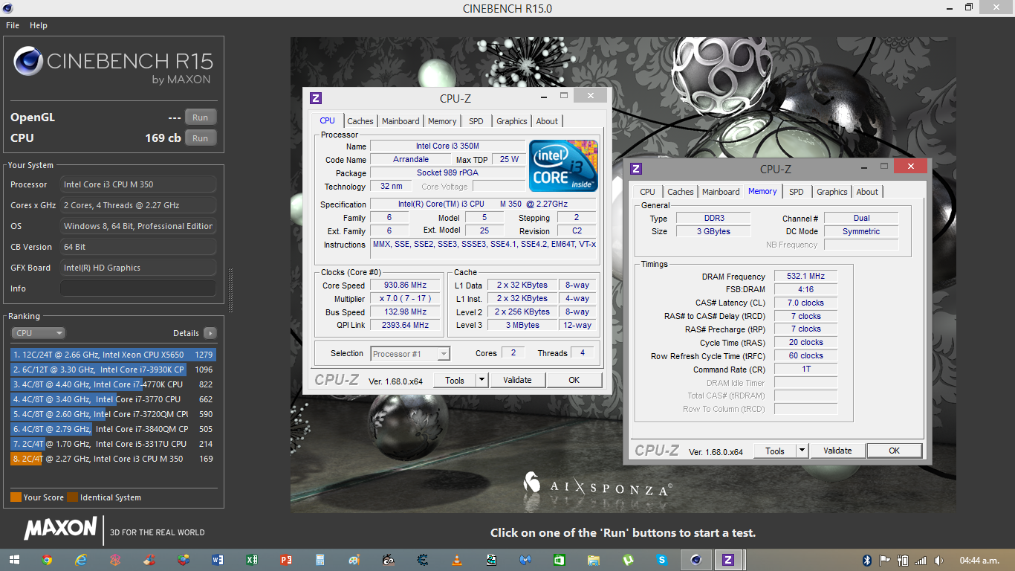Select the Core i7-3930K ranking row
Image resolution: width=1015 pixels, height=571 pixels.
point(113,370)
